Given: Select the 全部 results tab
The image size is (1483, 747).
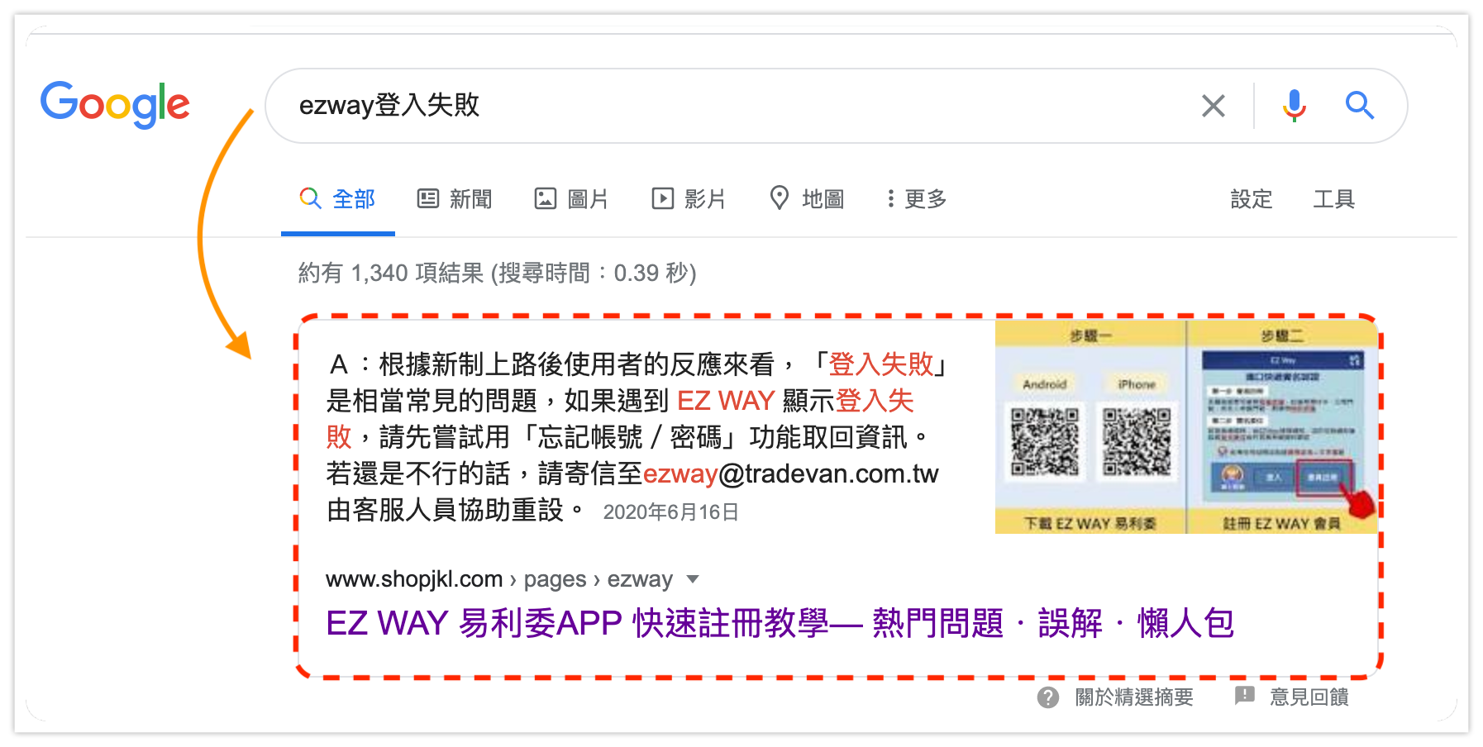Looking at the screenshot, I should (337, 199).
